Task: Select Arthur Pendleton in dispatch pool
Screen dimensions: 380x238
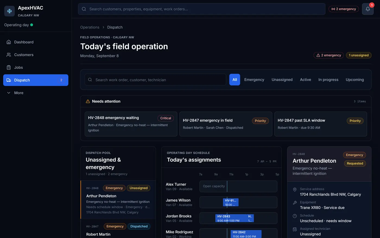Action: click(118, 200)
